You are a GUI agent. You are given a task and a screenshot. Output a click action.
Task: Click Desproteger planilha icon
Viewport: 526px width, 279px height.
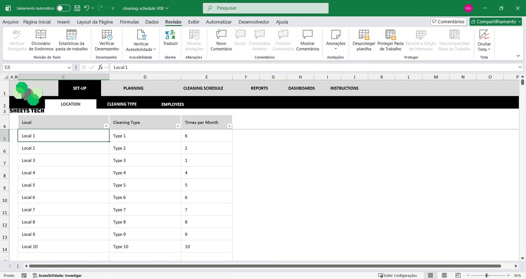(364, 35)
